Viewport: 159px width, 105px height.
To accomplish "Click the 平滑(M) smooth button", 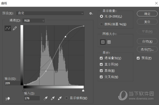I will [147, 31].
